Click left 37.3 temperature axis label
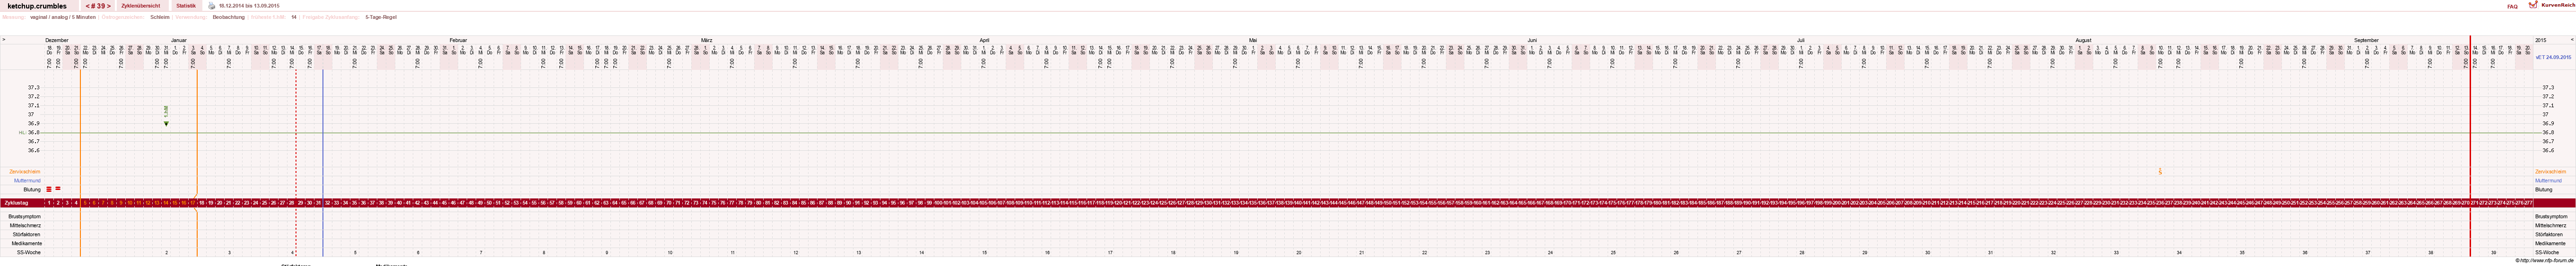 pyautogui.click(x=34, y=88)
